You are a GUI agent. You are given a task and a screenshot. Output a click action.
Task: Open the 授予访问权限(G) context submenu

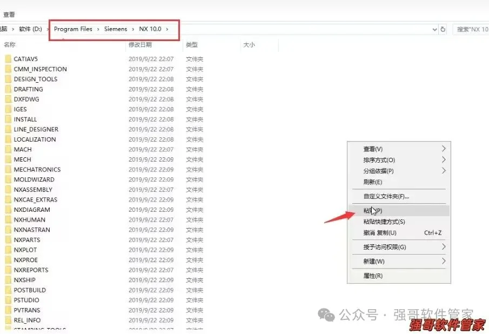pyautogui.click(x=399, y=247)
